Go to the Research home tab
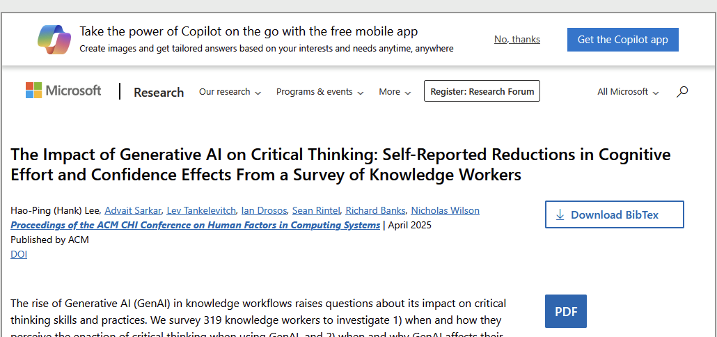 point(159,92)
